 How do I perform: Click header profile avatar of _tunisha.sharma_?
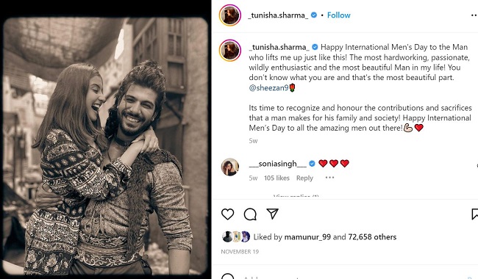(230, 15)
